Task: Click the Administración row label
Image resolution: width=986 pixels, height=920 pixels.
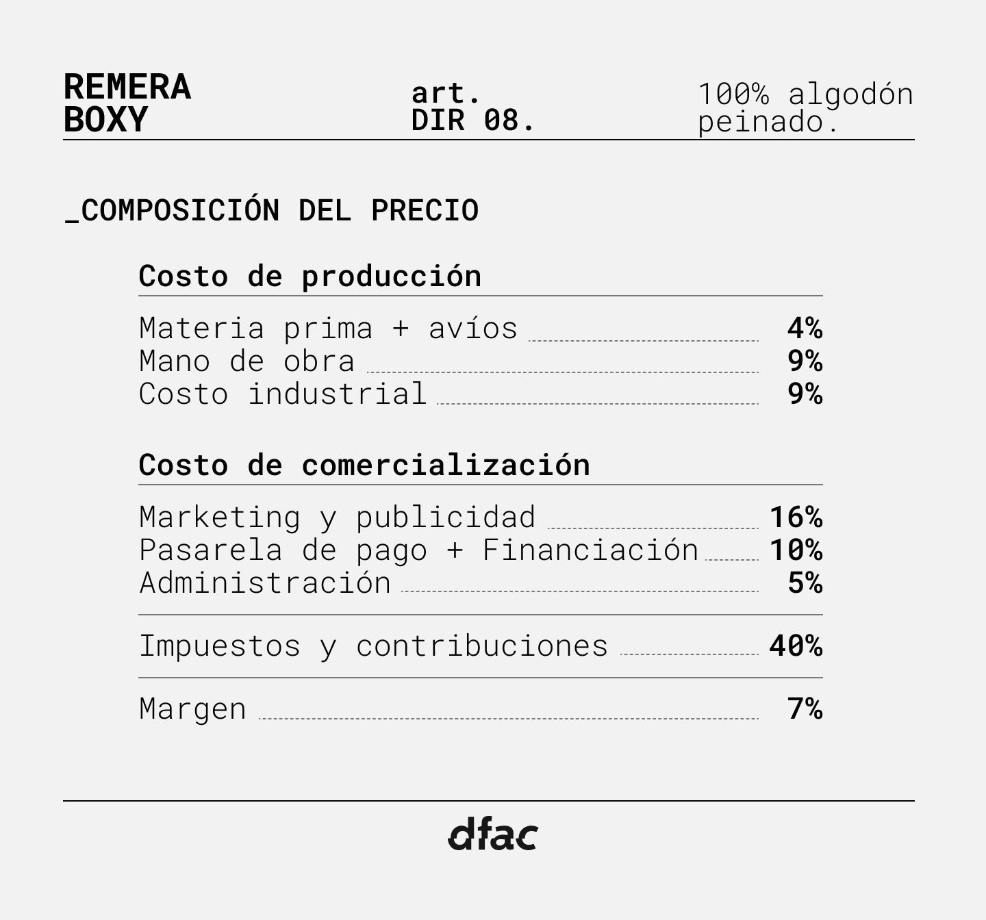Action: [265, 583]
